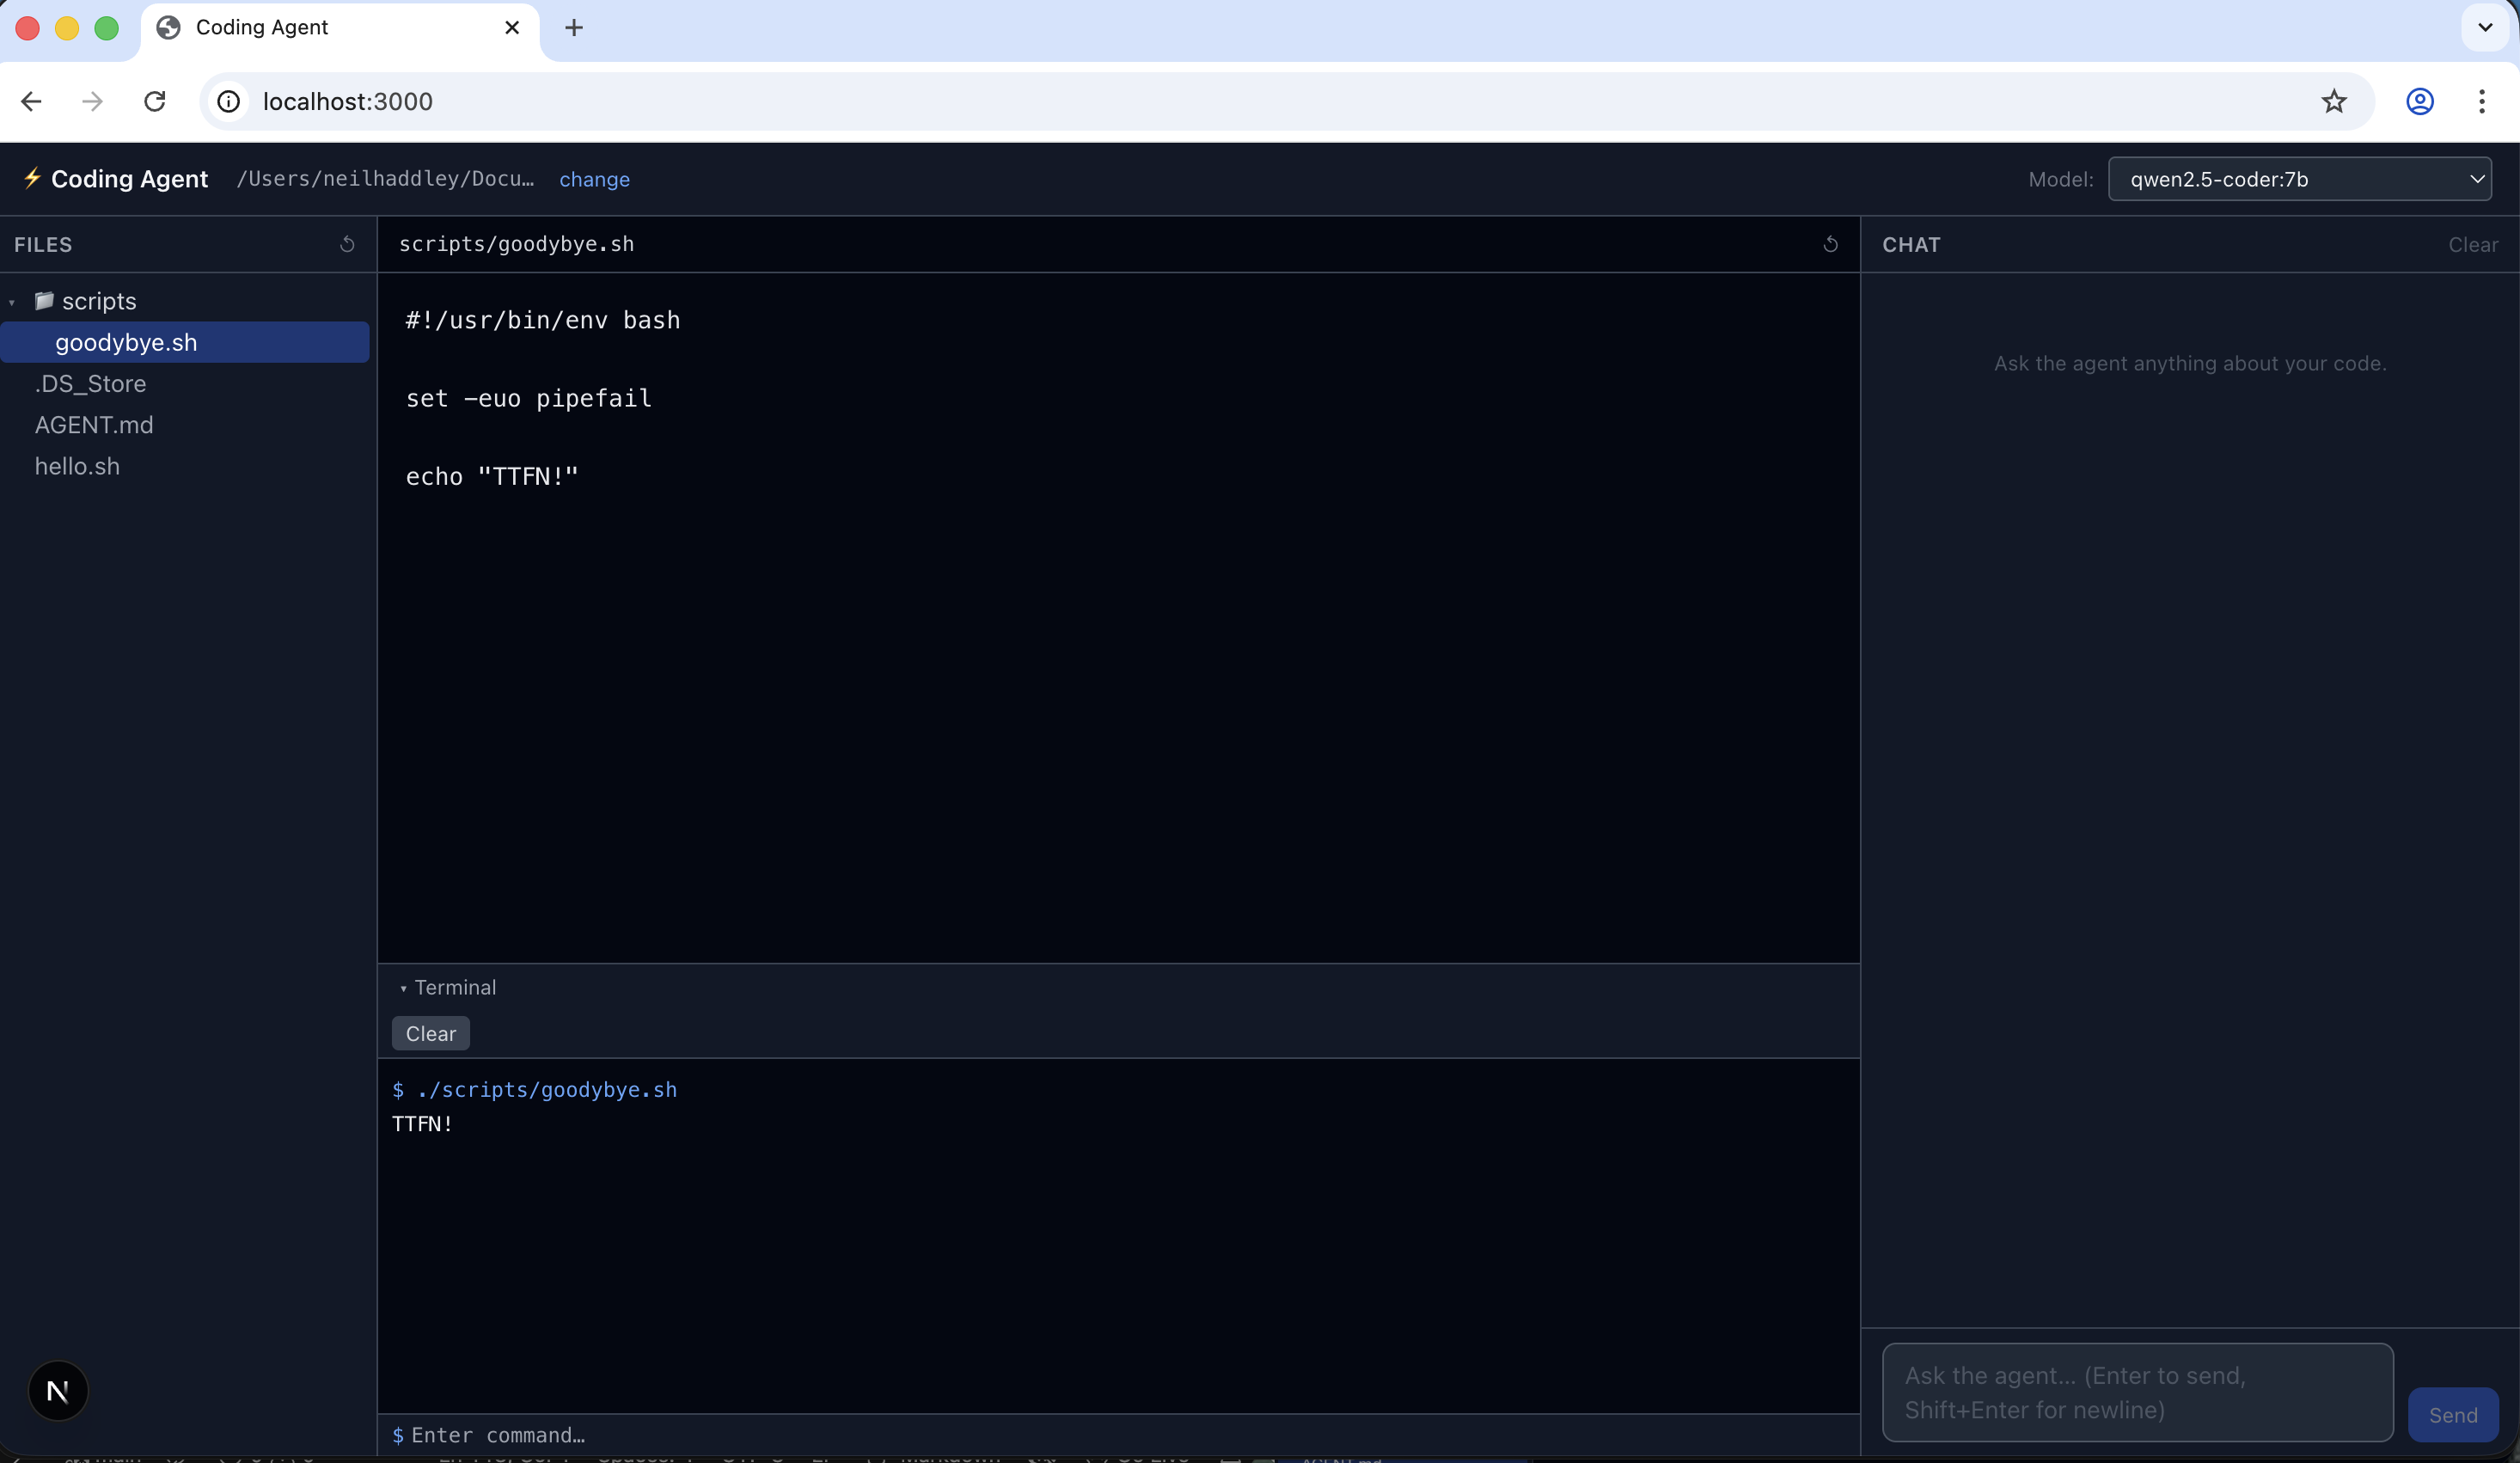The height and width of the screenshot is (1463, 2520).
Task: Open the model selection dropdown
Action: tap(2300, 179)
